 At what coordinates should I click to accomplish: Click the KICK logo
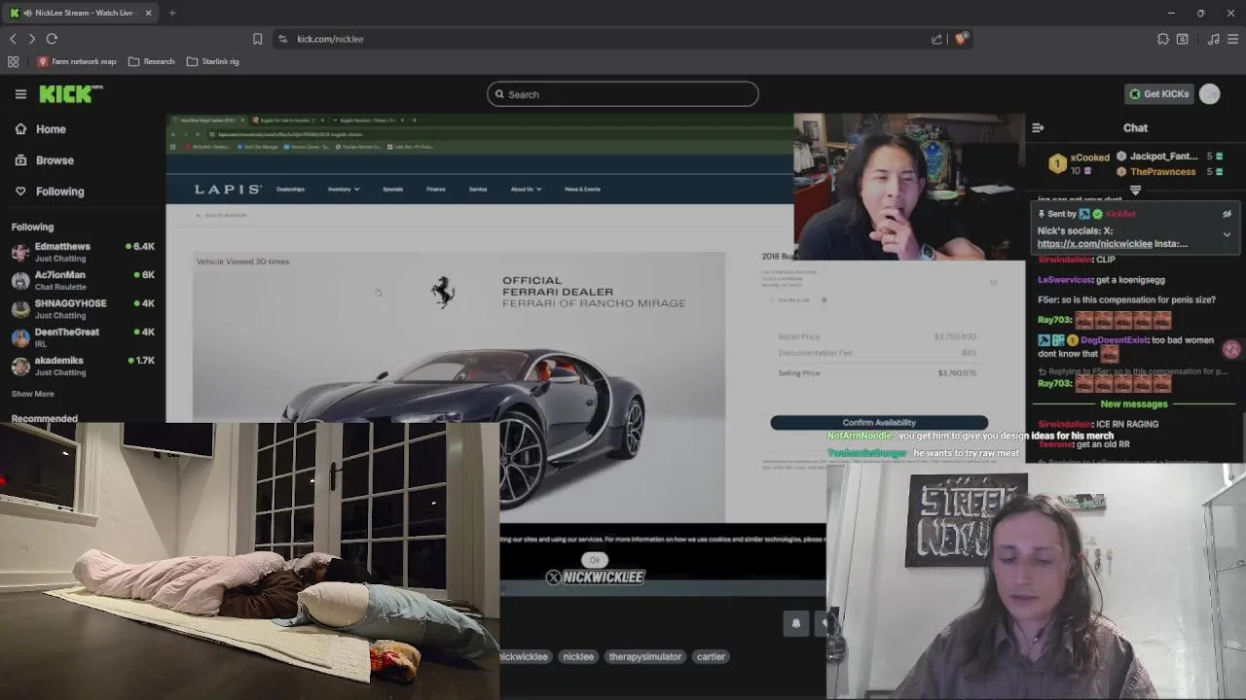70,94
